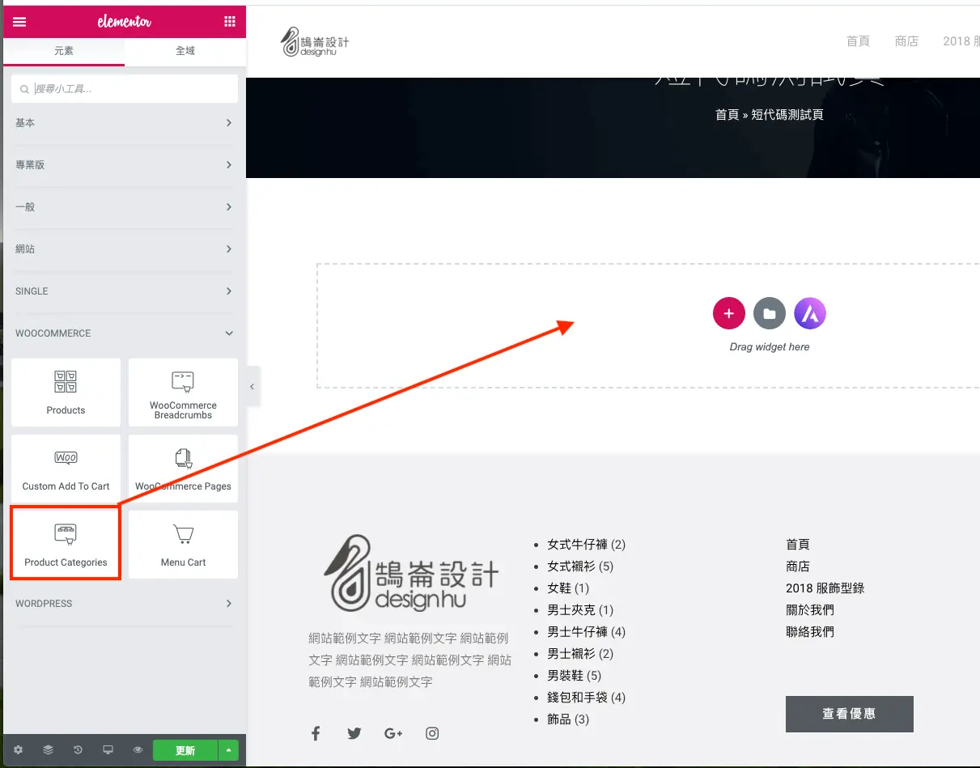
Task: Click the Instagram footer icon
Action: pyautogui.click(x=432, y=733)
